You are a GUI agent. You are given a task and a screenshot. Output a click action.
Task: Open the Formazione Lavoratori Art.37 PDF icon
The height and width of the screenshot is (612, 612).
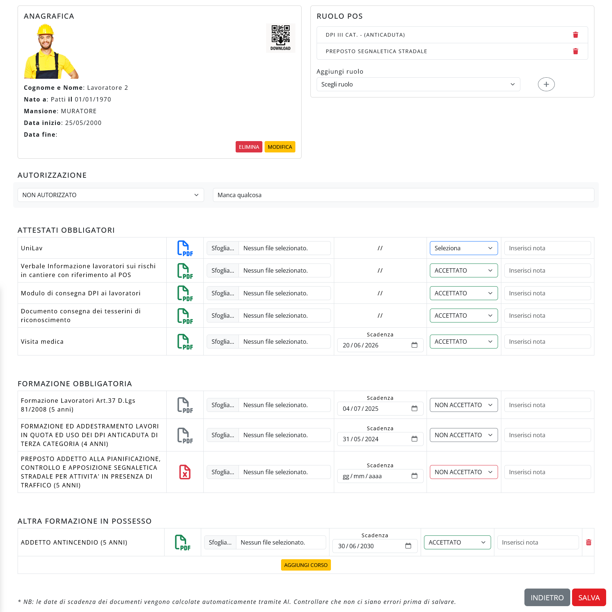[x=185, y=405]
